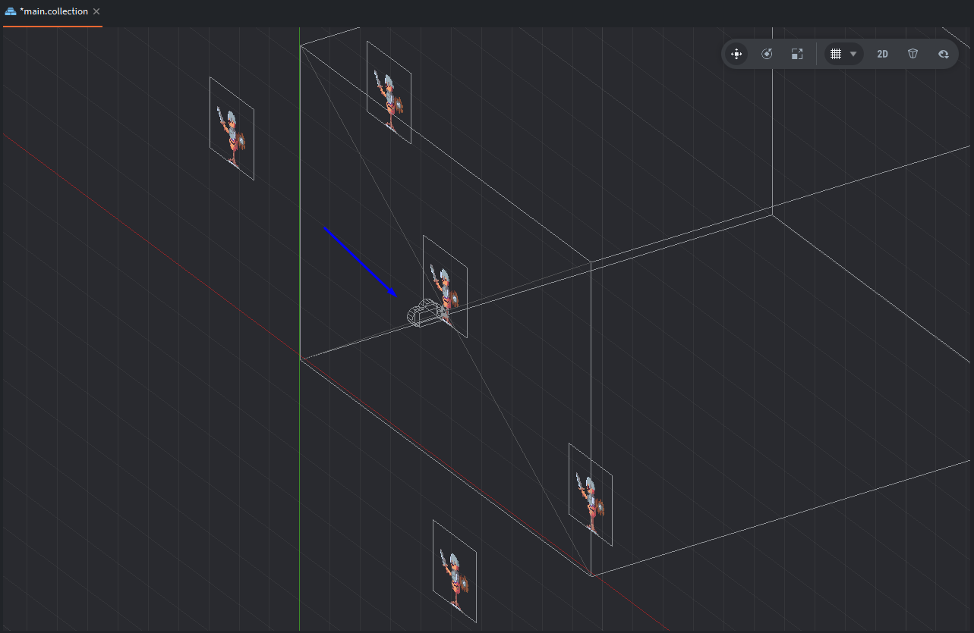Select the Scale tool in viewport toolbar
The width and height of the screenshot is (974, 633).
pyautogui.click(x=796, y=54)
